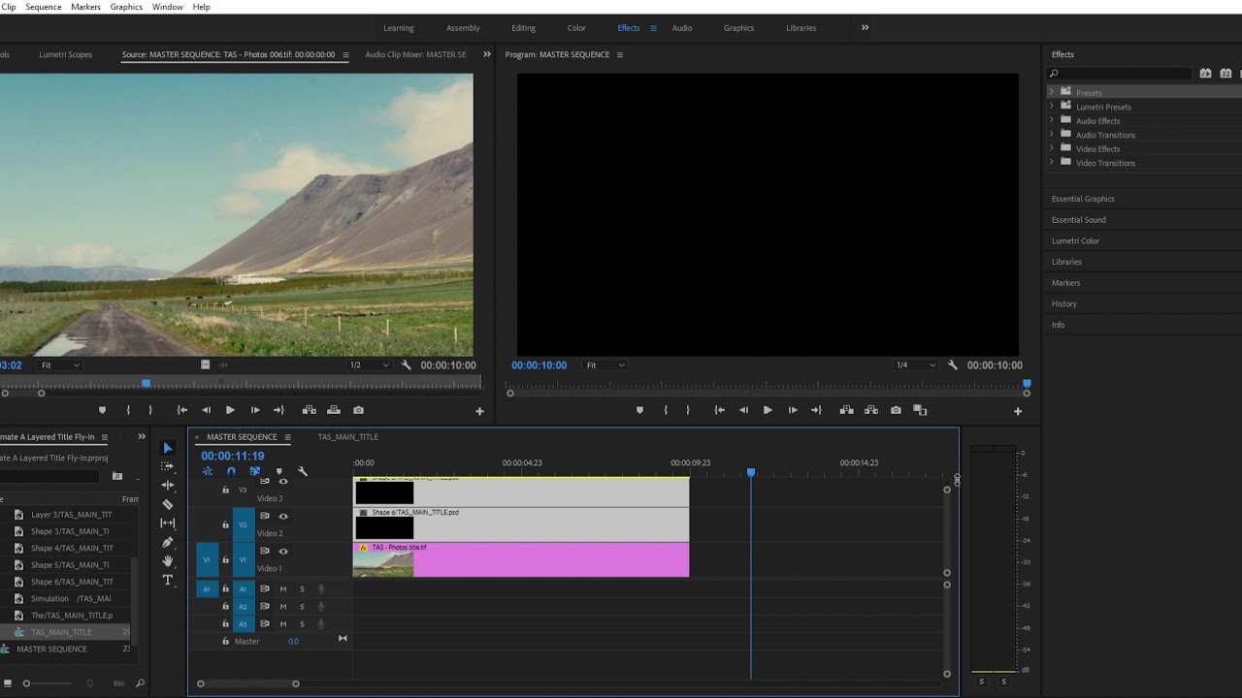Expand the Presets folder
This screenshot has width=1242, height=698.
[1051, 92]
